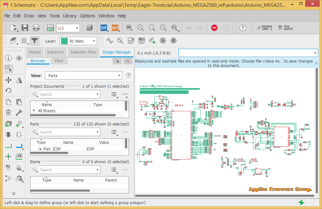
Task: Click the Zoom in magnifier icon
Action: tap(140, 28)
